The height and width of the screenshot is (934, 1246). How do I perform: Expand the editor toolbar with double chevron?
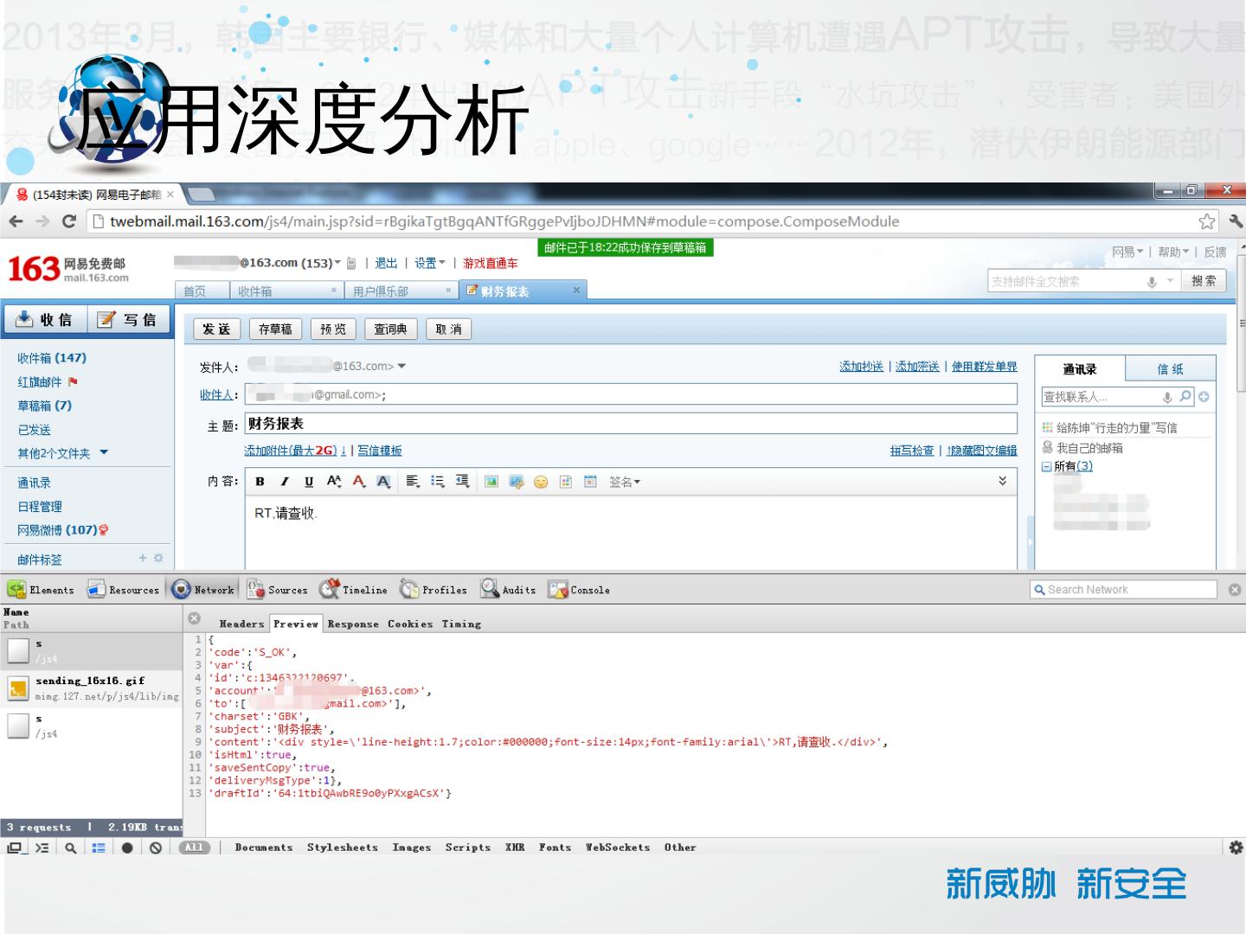point(1003,481)
